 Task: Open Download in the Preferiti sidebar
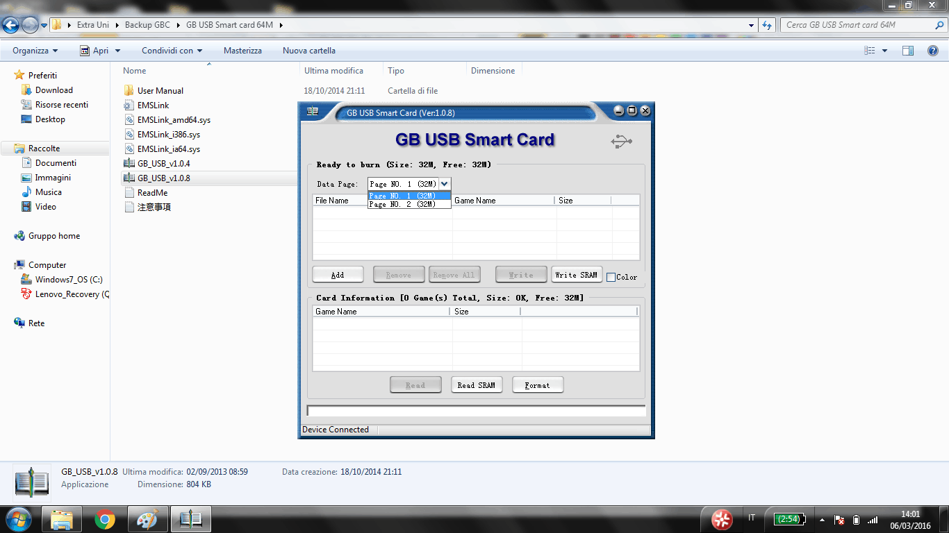(x=54, y=90)
